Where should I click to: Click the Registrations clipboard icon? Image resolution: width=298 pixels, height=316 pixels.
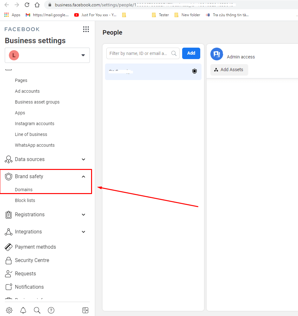tap(9, 215)
